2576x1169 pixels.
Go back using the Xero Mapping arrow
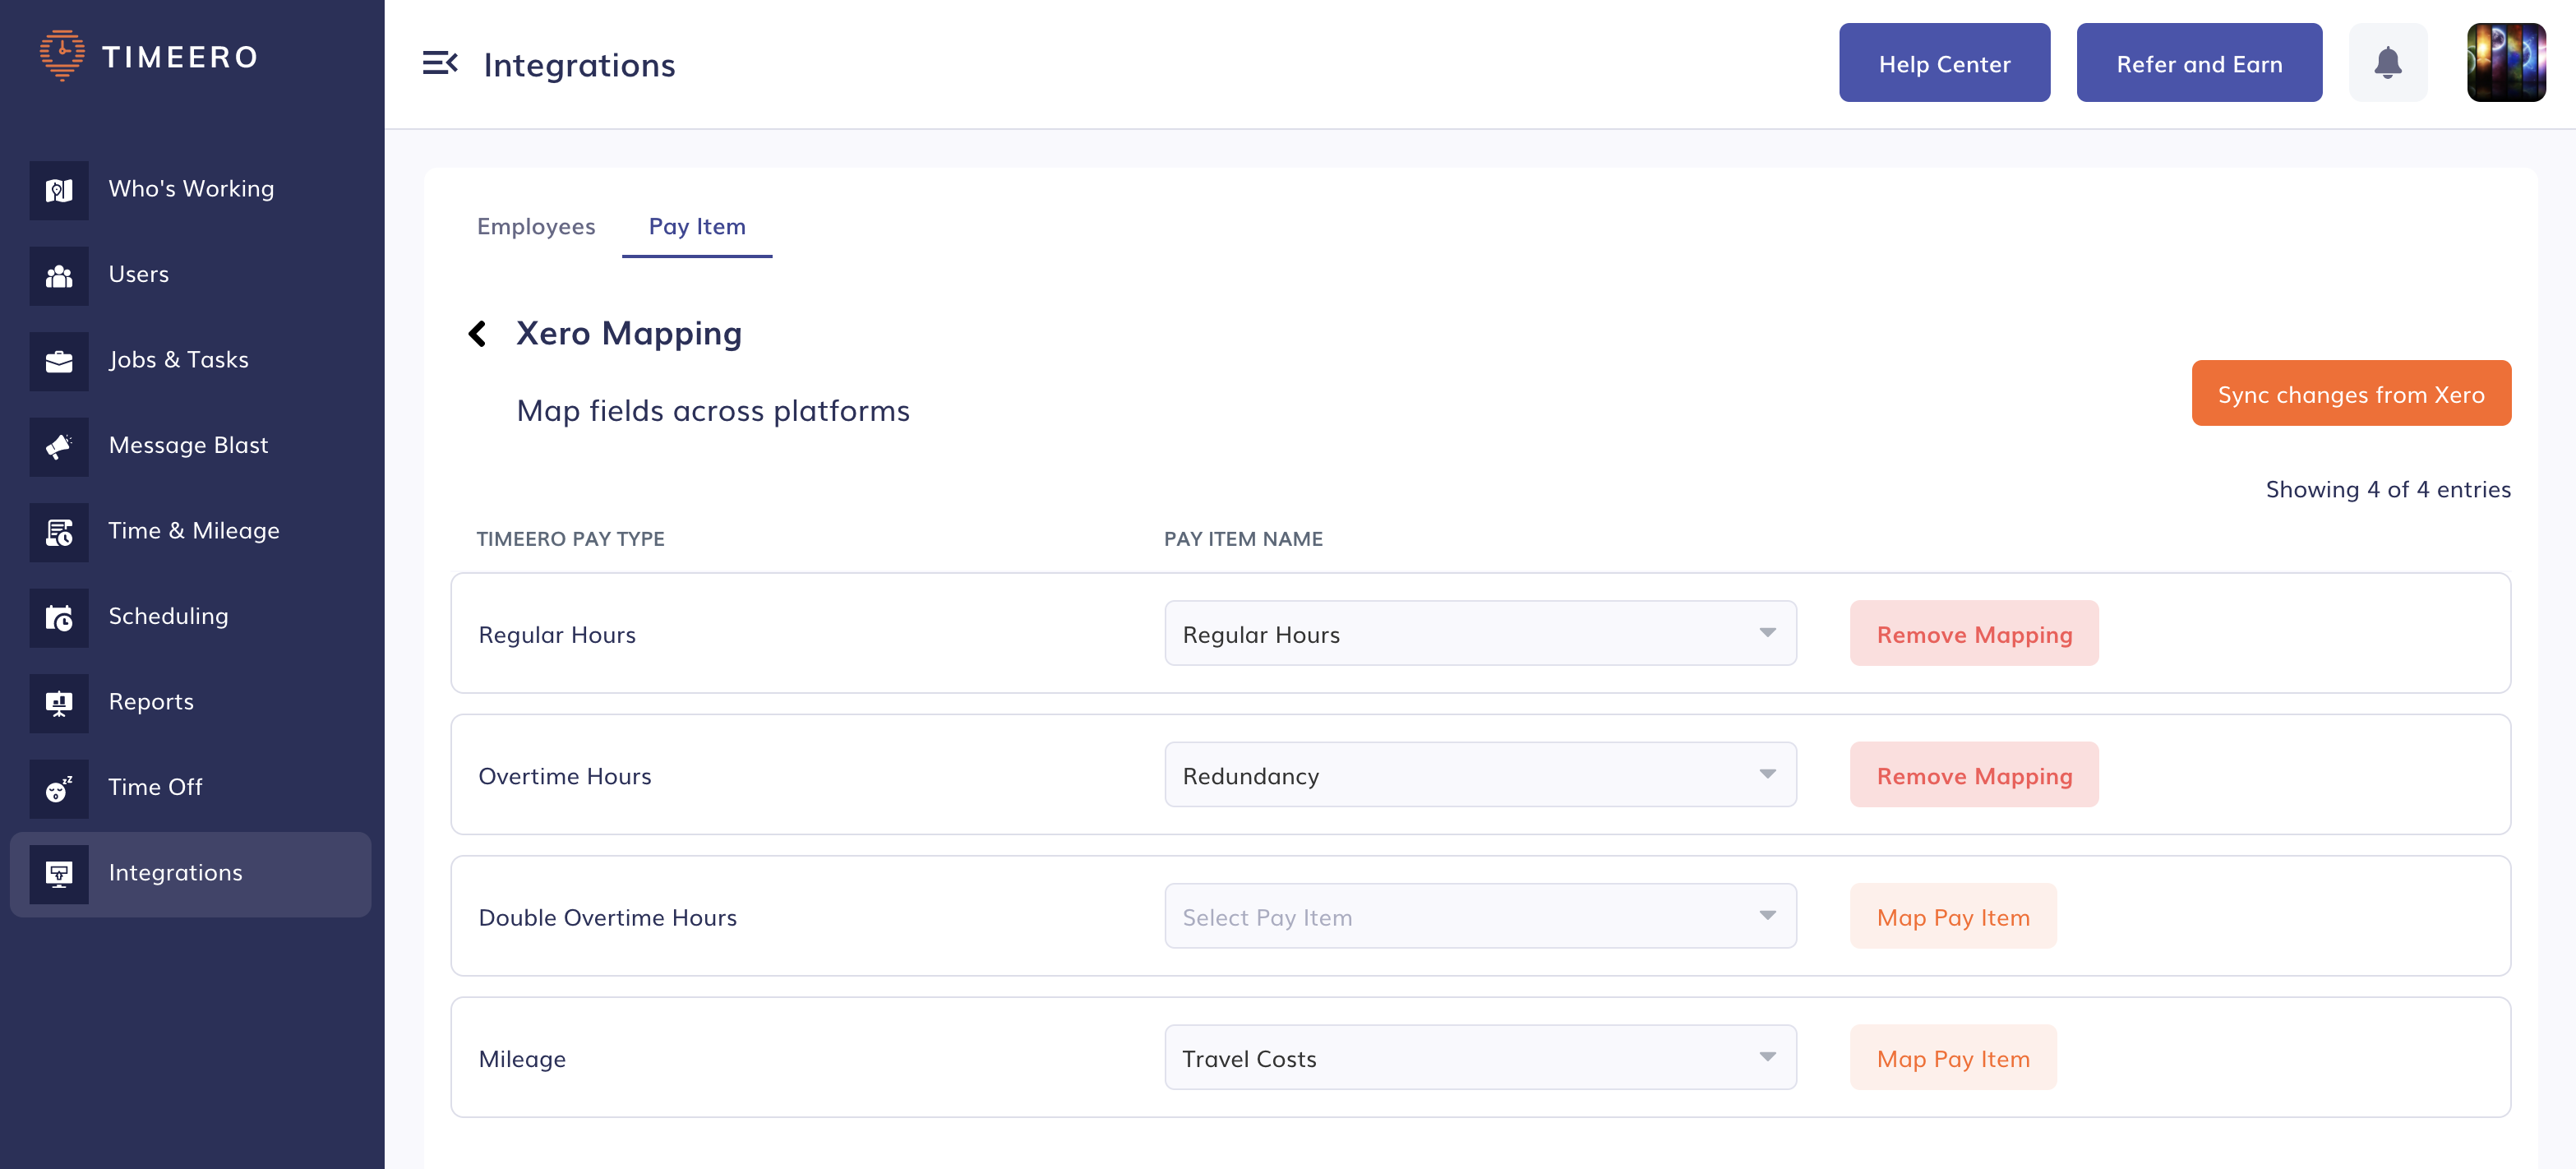478,333
